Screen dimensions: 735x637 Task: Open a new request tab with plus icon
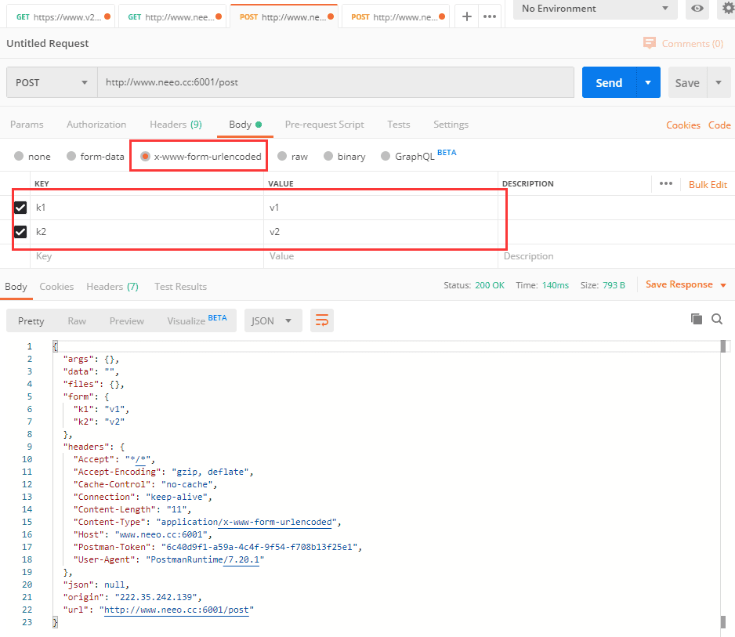(466, 17)
